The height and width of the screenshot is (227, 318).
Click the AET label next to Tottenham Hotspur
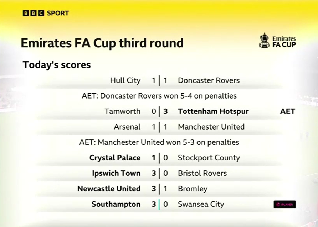(x=288, y=111)
